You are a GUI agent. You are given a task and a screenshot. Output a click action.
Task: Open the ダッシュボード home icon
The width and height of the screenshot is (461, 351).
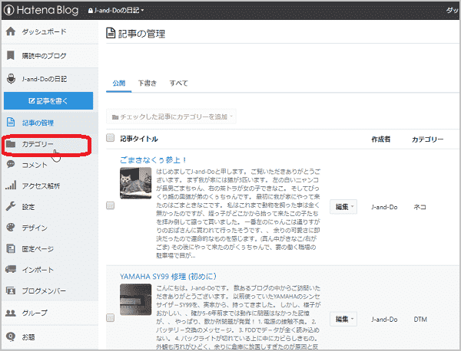[11, 31]
